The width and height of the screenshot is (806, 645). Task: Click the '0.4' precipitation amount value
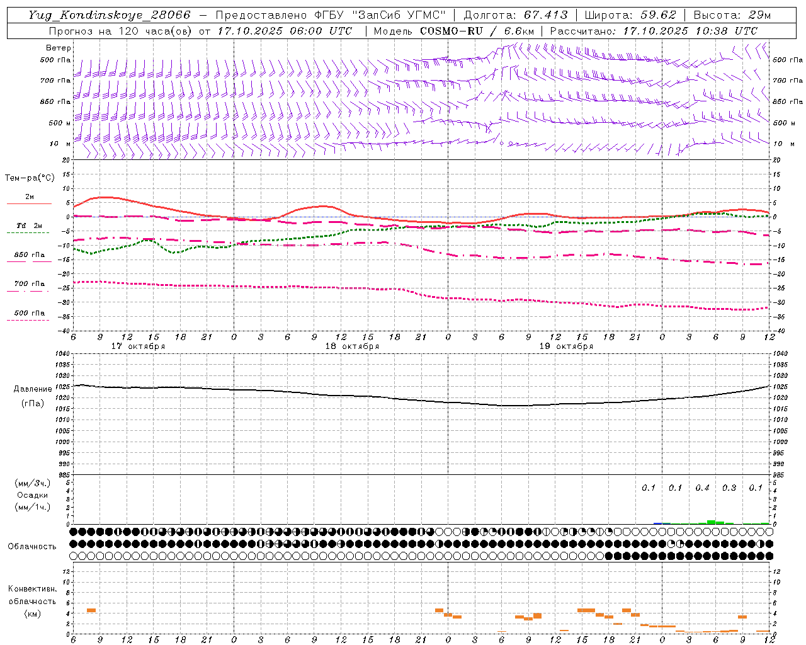tap(702, 488)
